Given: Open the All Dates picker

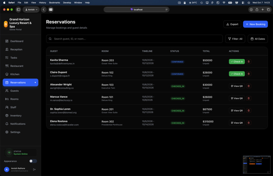Looking at the screenshot, I should pos(258,39).
